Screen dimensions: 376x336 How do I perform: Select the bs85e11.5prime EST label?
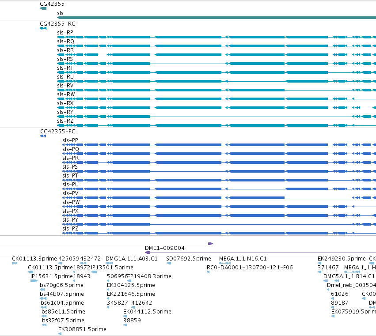pyautogui.click(x=63, y=312)
